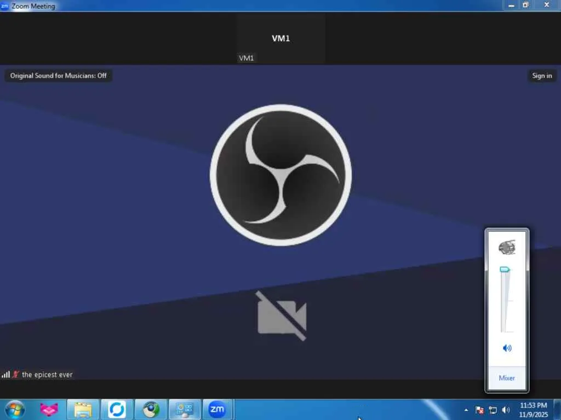Select the VM1 participant thumbnail

pos(280,39)
